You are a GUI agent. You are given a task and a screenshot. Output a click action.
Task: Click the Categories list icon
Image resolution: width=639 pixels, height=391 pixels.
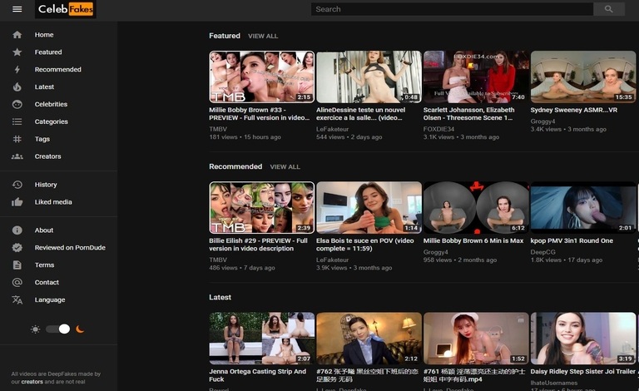tap(17, 122)
